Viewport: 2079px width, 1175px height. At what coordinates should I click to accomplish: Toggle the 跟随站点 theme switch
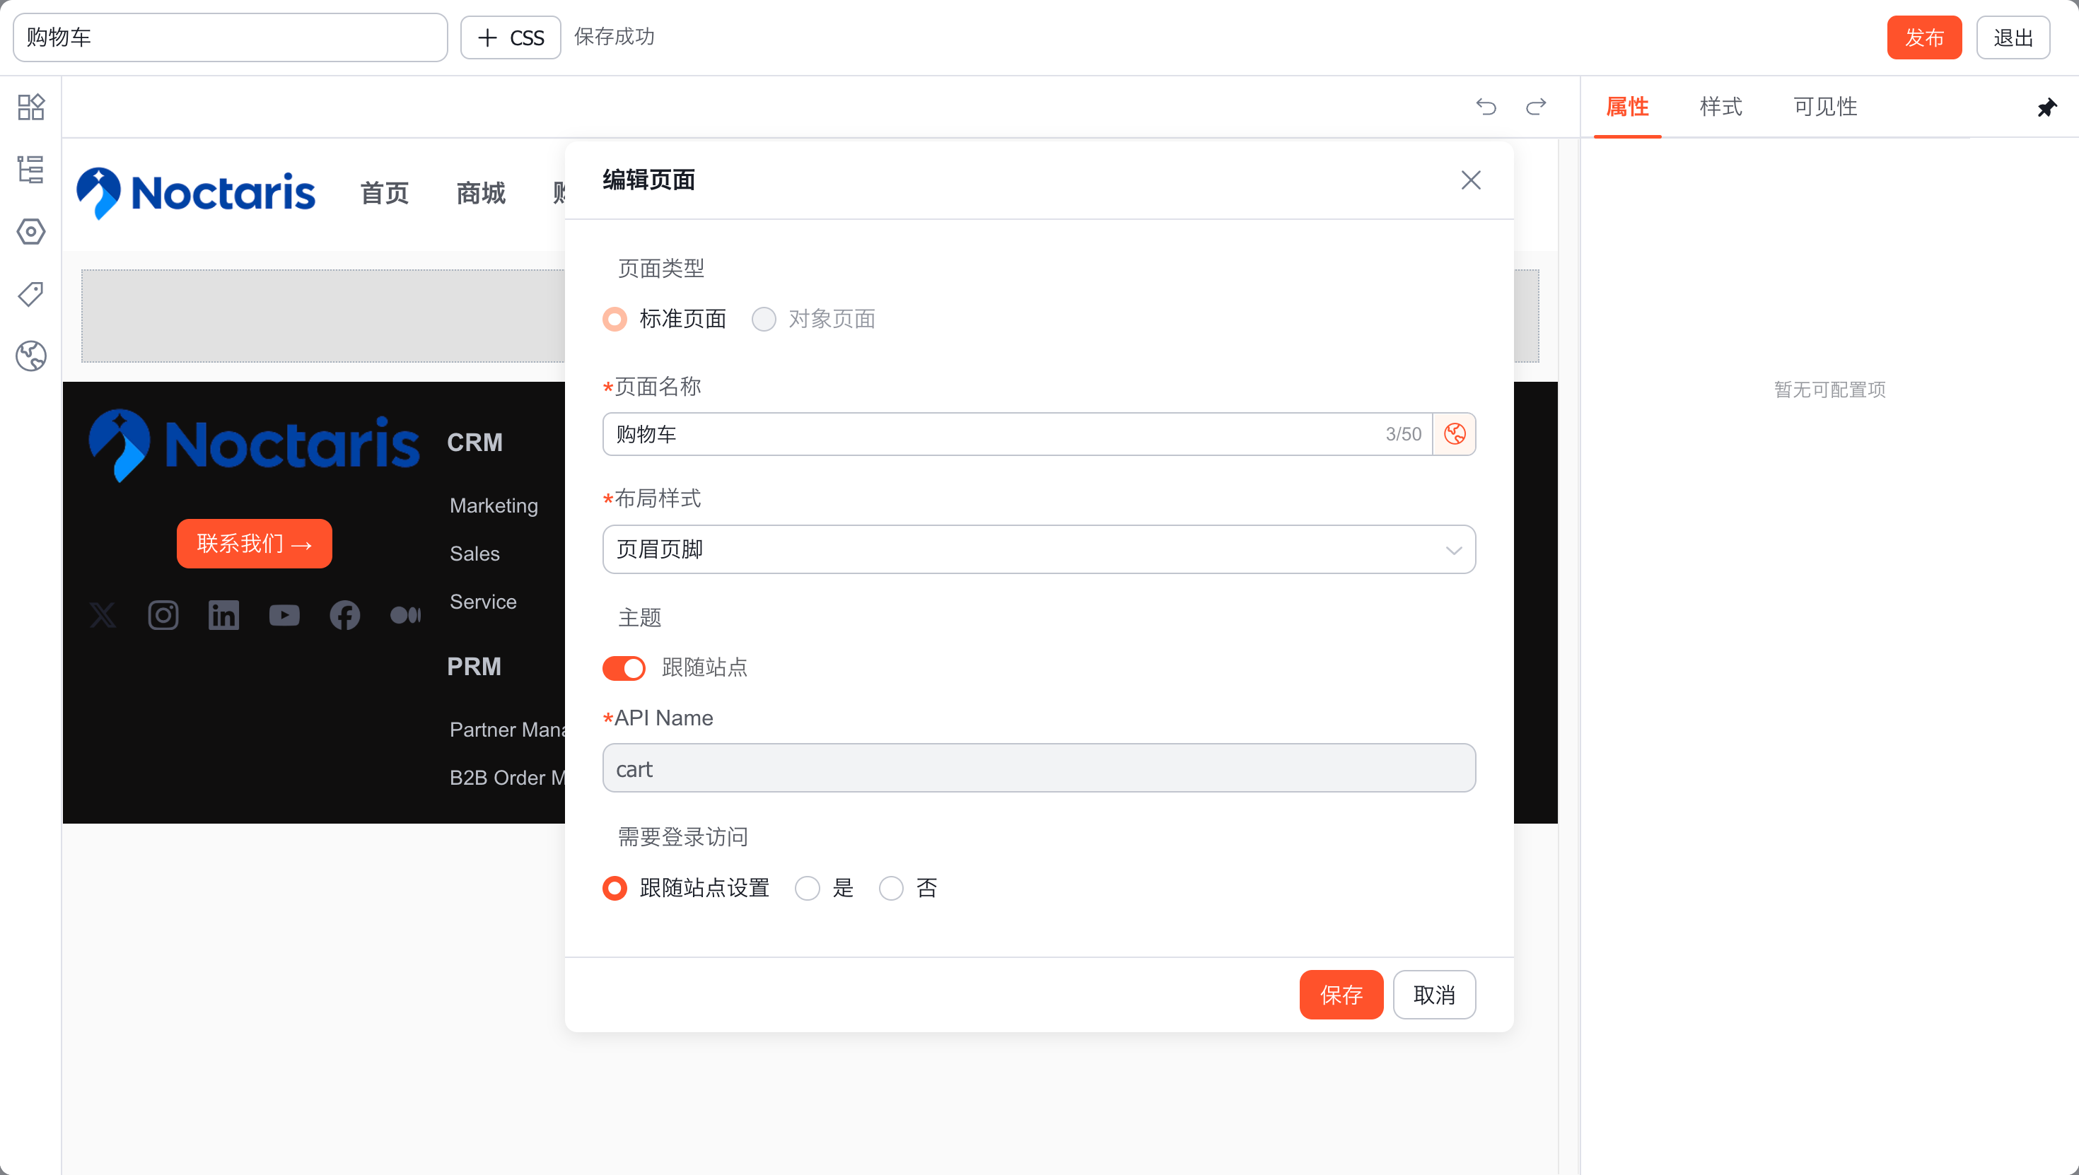coord(624,668)
